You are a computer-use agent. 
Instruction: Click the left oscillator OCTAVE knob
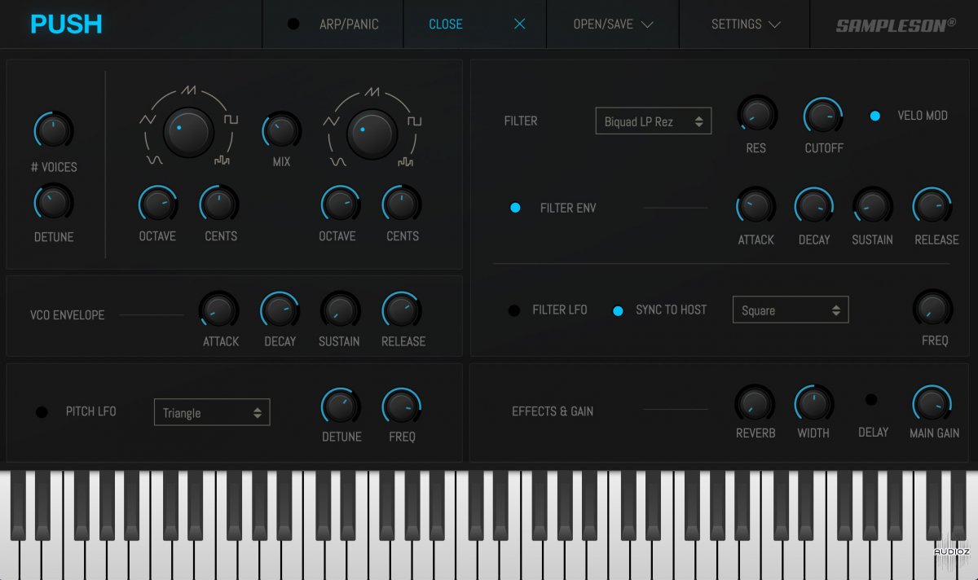157,205
